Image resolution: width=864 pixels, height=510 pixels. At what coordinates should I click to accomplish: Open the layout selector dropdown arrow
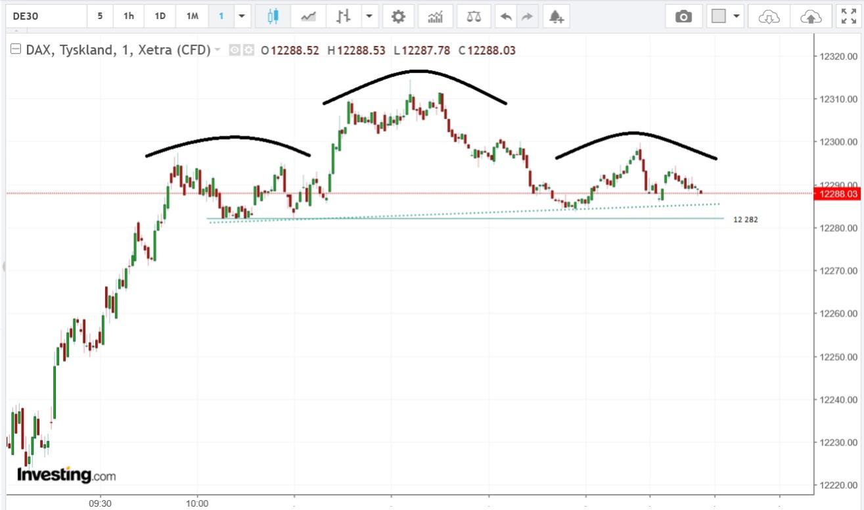click(x=735, y=16)
